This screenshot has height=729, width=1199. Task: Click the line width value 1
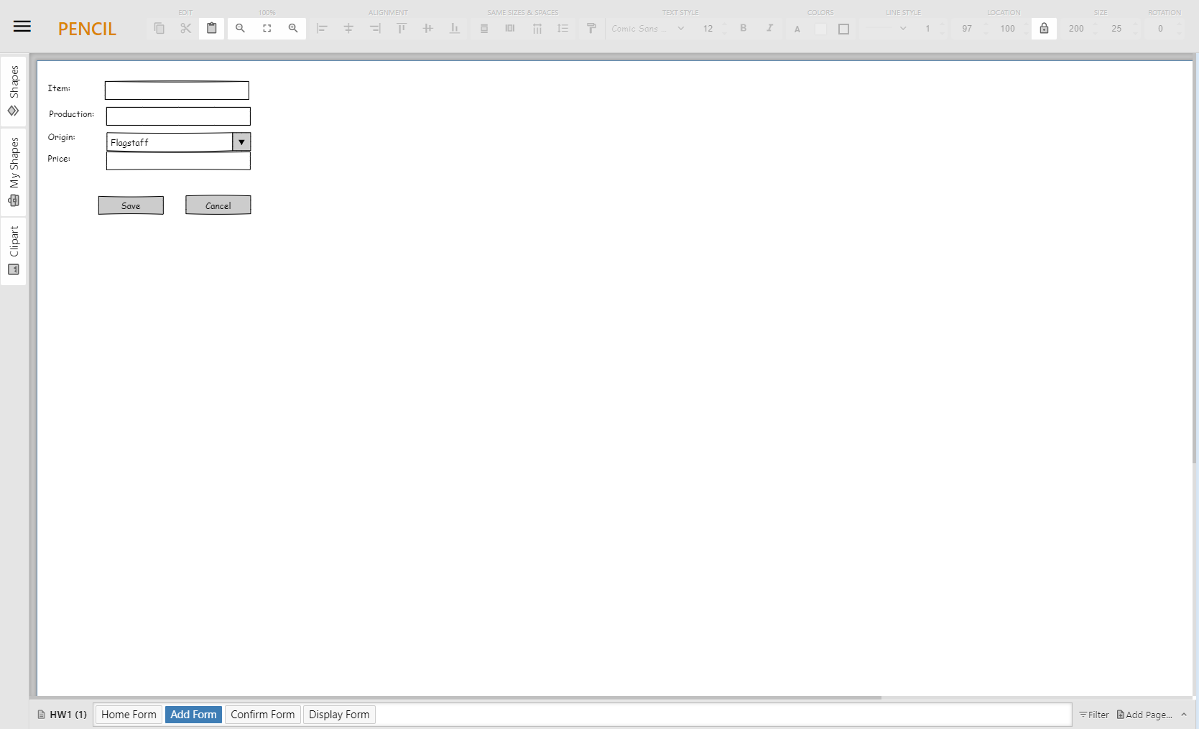point(927,29)
